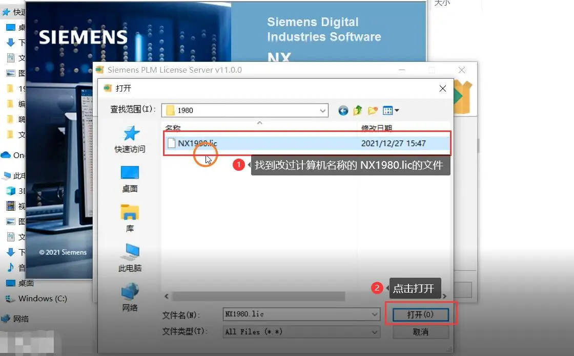
Task: Click the 取消 cancel button
Action: 421,332
